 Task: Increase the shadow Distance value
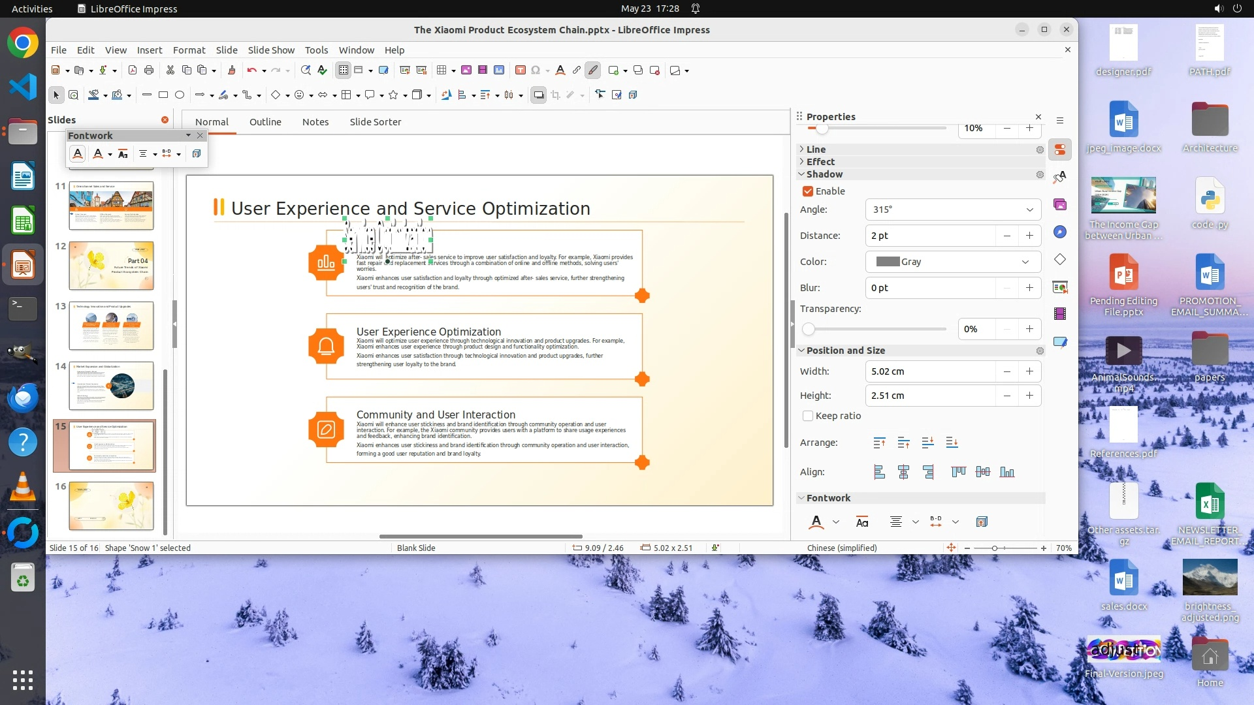pyautogui.click(x=1029, y=236)
